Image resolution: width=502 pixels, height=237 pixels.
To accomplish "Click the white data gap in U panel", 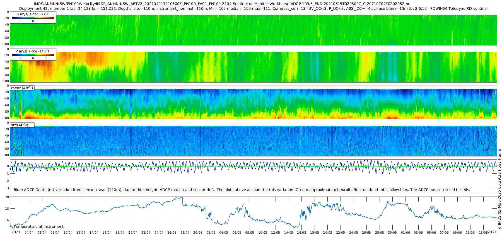I will click(383, 17).
